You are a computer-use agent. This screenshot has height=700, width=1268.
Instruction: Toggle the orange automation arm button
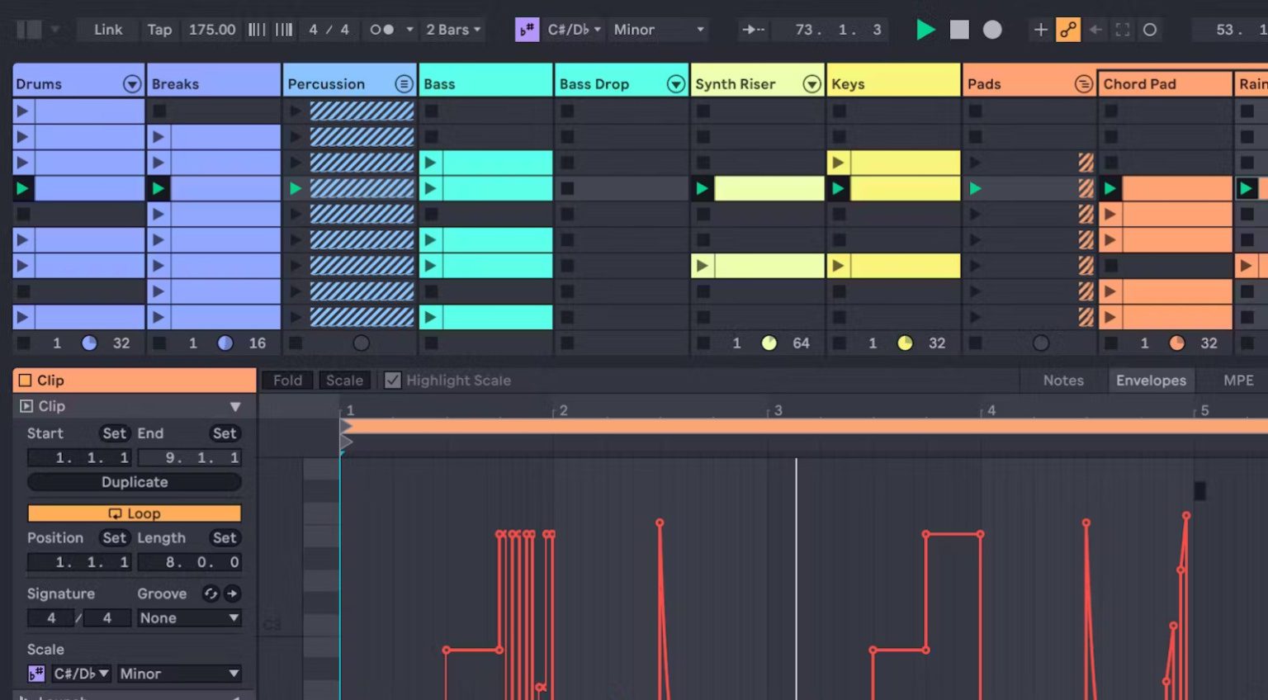click(x=1068, y=30)
